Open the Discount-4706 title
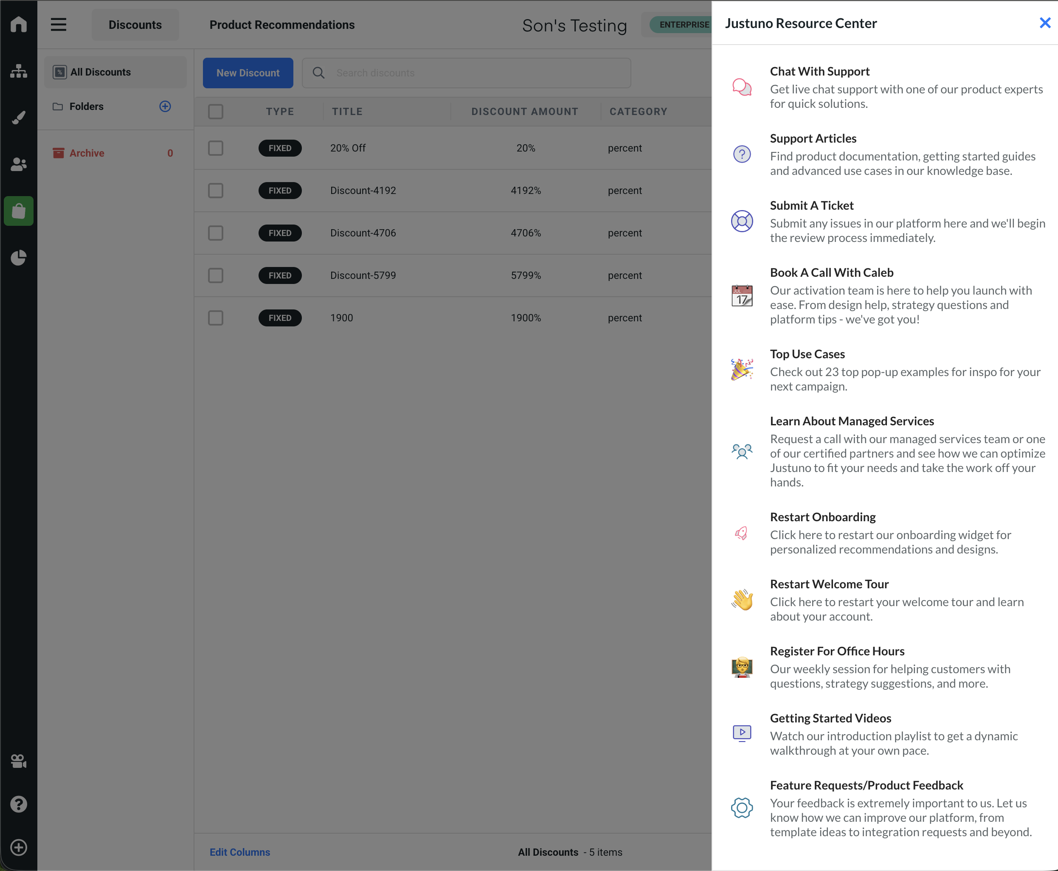 point(363,233)
